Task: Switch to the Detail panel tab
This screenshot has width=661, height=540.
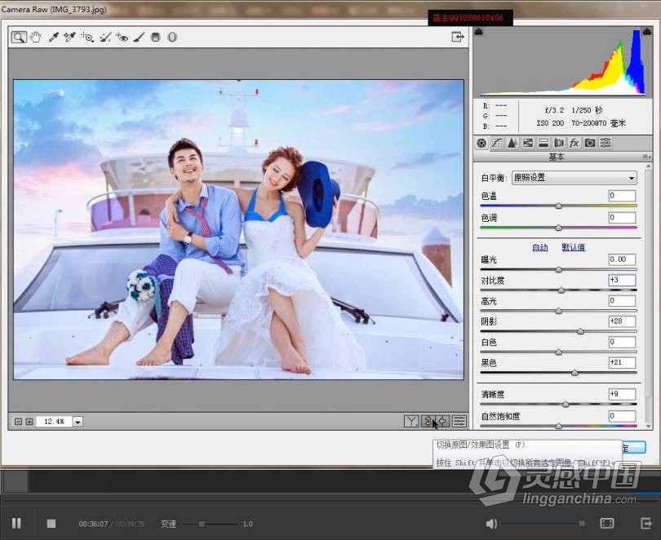Action: click(x=512, y=144)
